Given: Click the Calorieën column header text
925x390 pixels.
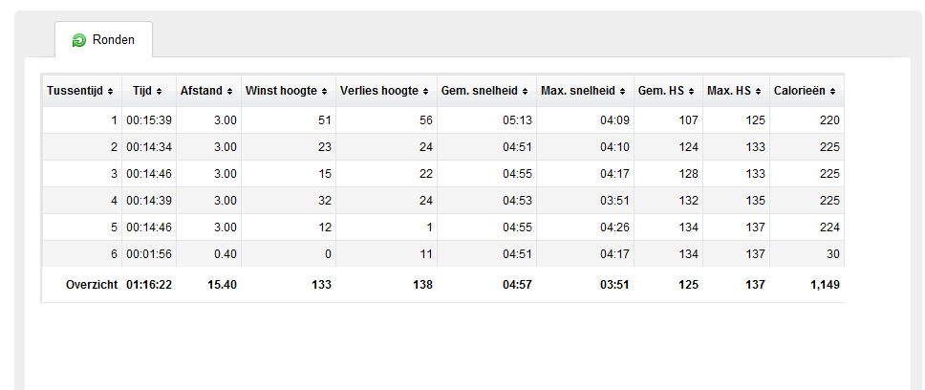Looking at the screenshot, I should point(800,92).
